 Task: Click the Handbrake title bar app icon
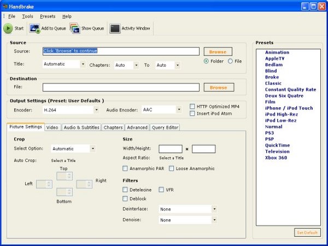click(x=5, y=5)
